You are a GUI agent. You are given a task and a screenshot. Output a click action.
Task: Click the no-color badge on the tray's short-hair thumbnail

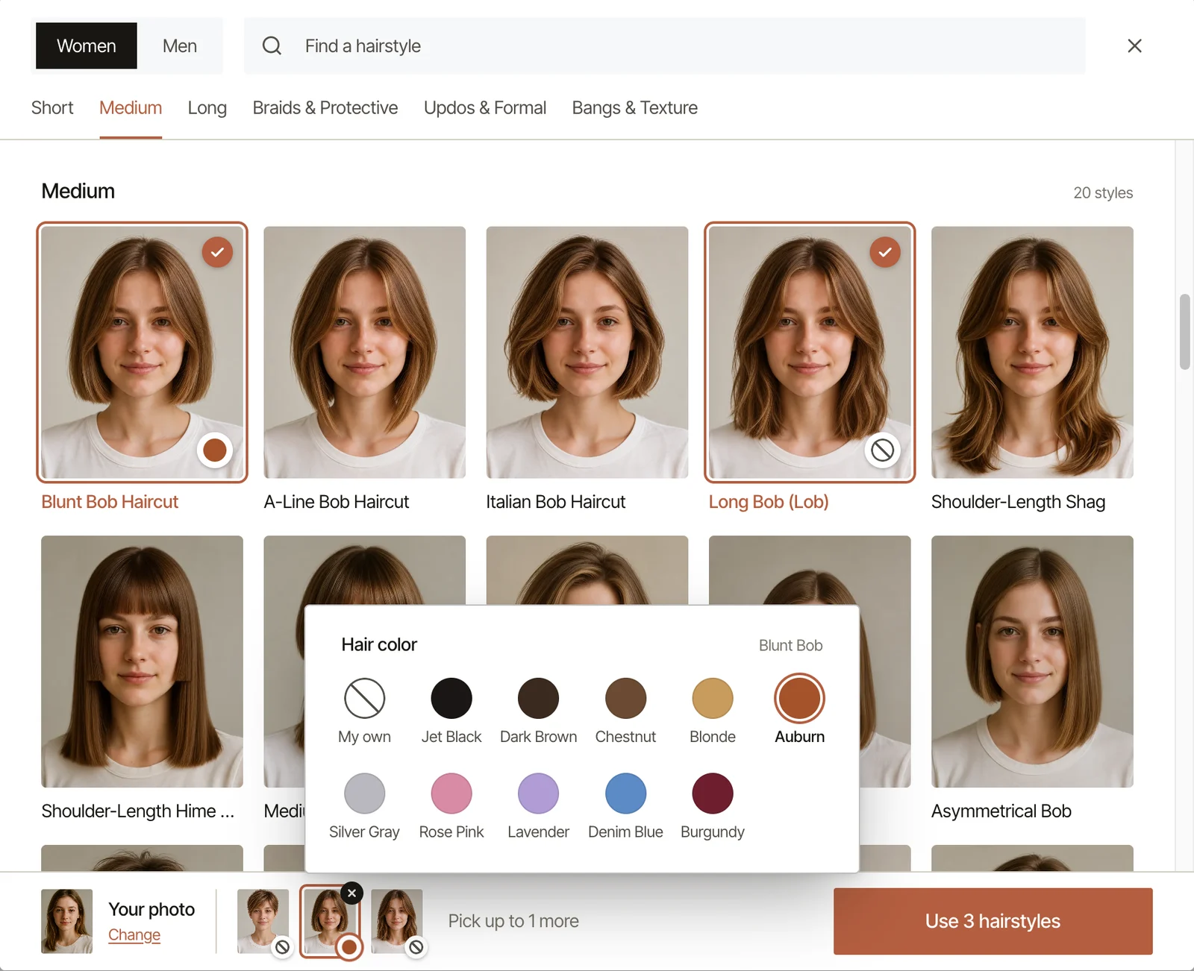click(x=282, y=947)
